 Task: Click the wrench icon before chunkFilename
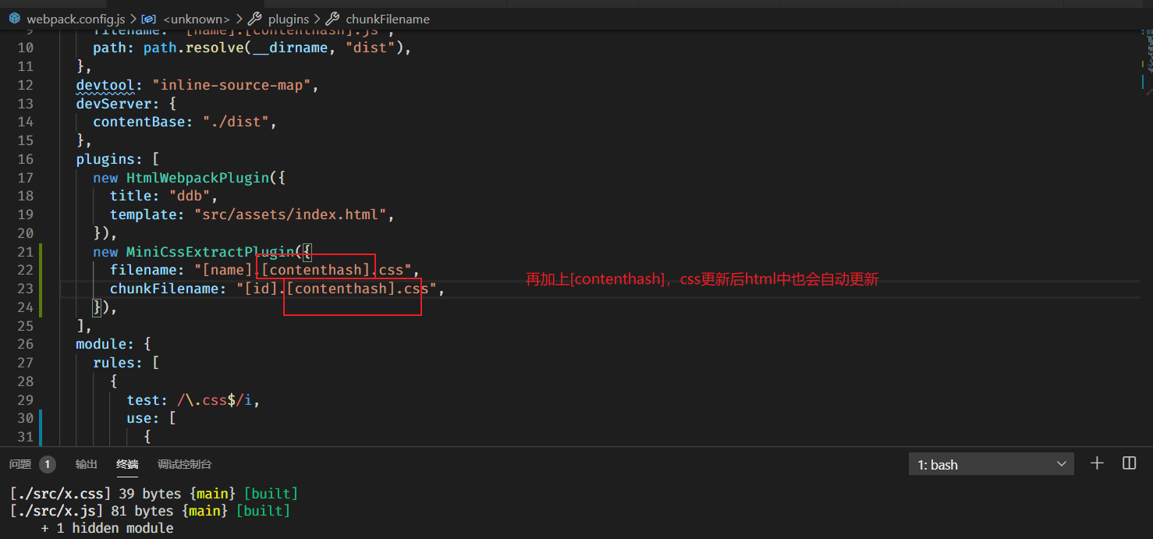point(332,19)
